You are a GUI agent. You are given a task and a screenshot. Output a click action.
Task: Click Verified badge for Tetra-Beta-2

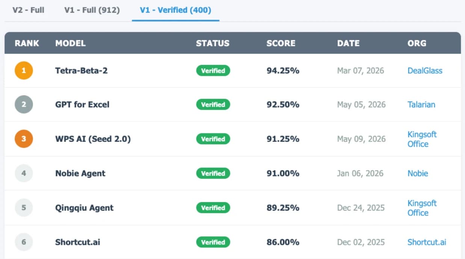(213, 71)
